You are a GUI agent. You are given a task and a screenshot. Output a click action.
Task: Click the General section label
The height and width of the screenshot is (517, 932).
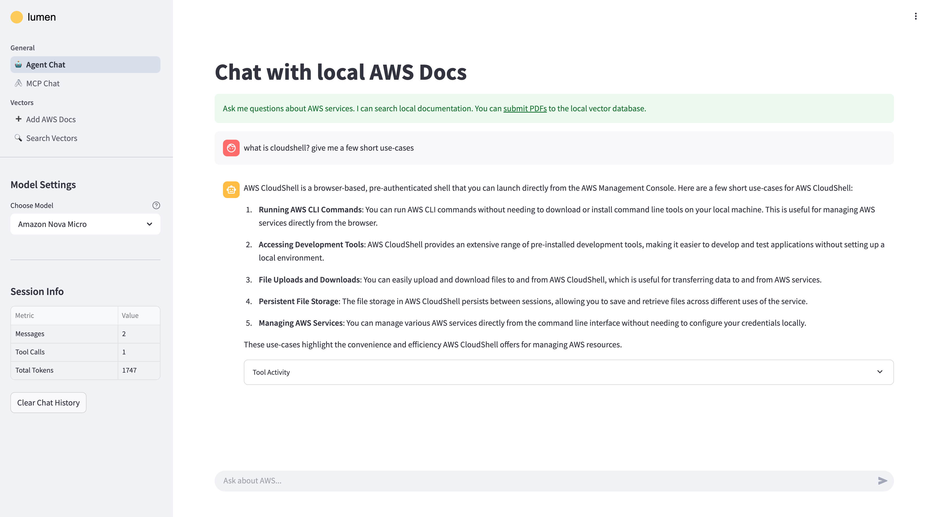point(22,48)
